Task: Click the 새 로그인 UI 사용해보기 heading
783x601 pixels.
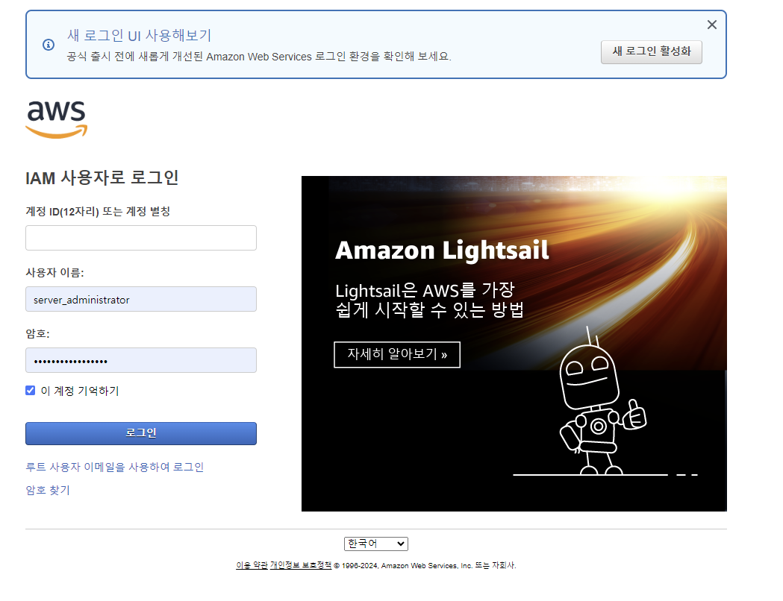Action: tap(140, 35)
